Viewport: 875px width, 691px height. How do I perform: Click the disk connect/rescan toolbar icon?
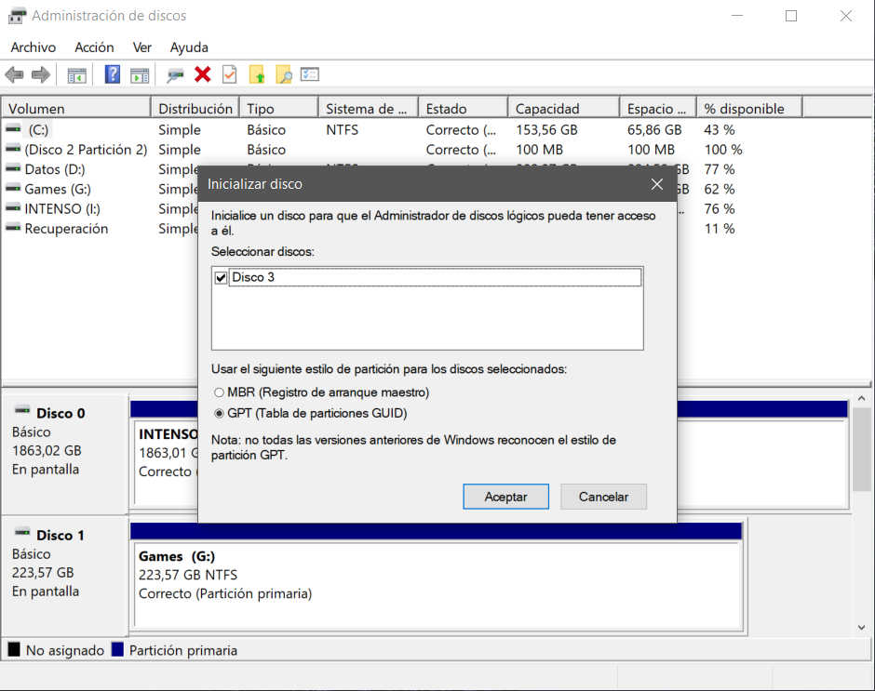pos(175,74)
